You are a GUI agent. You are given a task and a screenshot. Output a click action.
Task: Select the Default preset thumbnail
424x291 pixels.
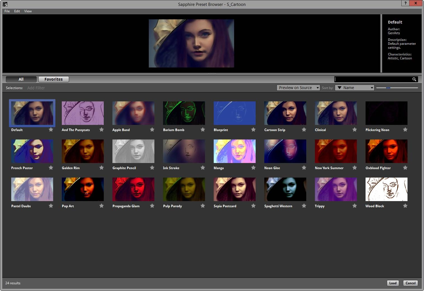(32, 113)
